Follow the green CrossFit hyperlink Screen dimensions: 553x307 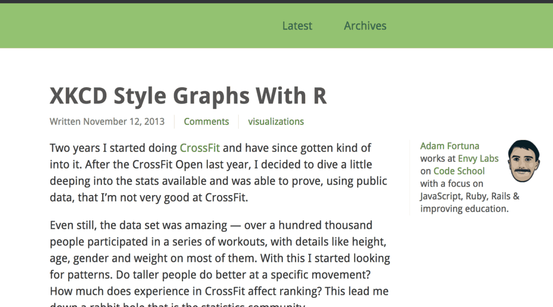click(x=200, y=148)
